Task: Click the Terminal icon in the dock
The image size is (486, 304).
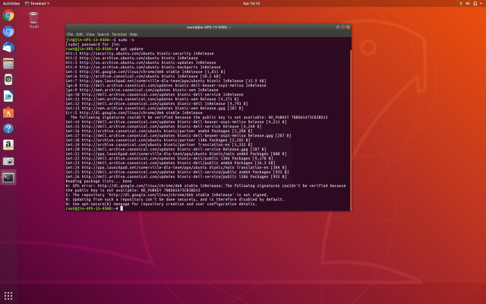Action: point(8,177)
